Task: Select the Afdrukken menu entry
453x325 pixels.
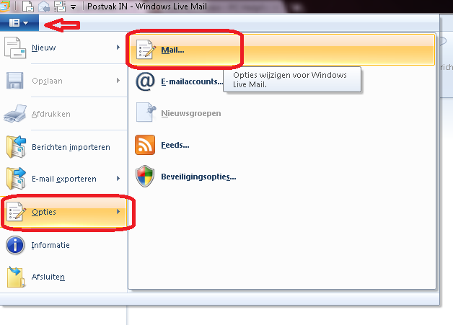Action: pyautogui.click(x=63, y=114)
